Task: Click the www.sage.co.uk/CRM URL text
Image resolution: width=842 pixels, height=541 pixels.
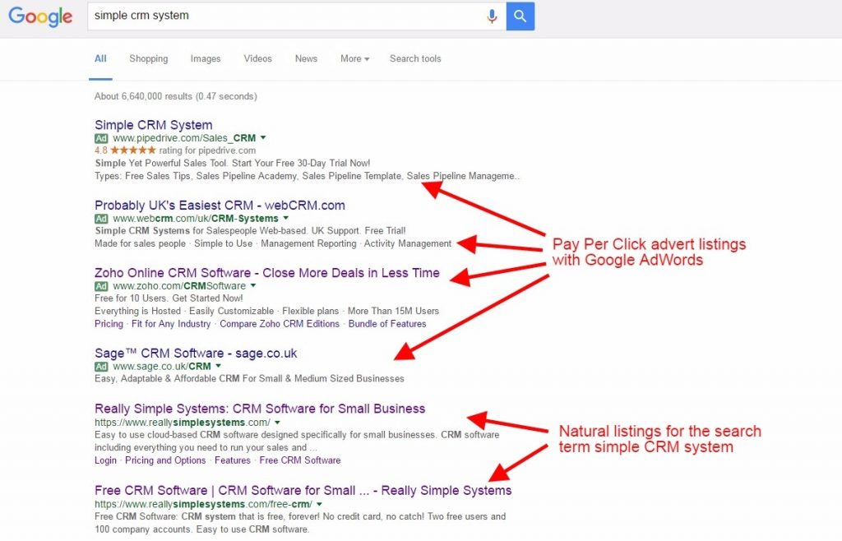Action: click(162, 367)
